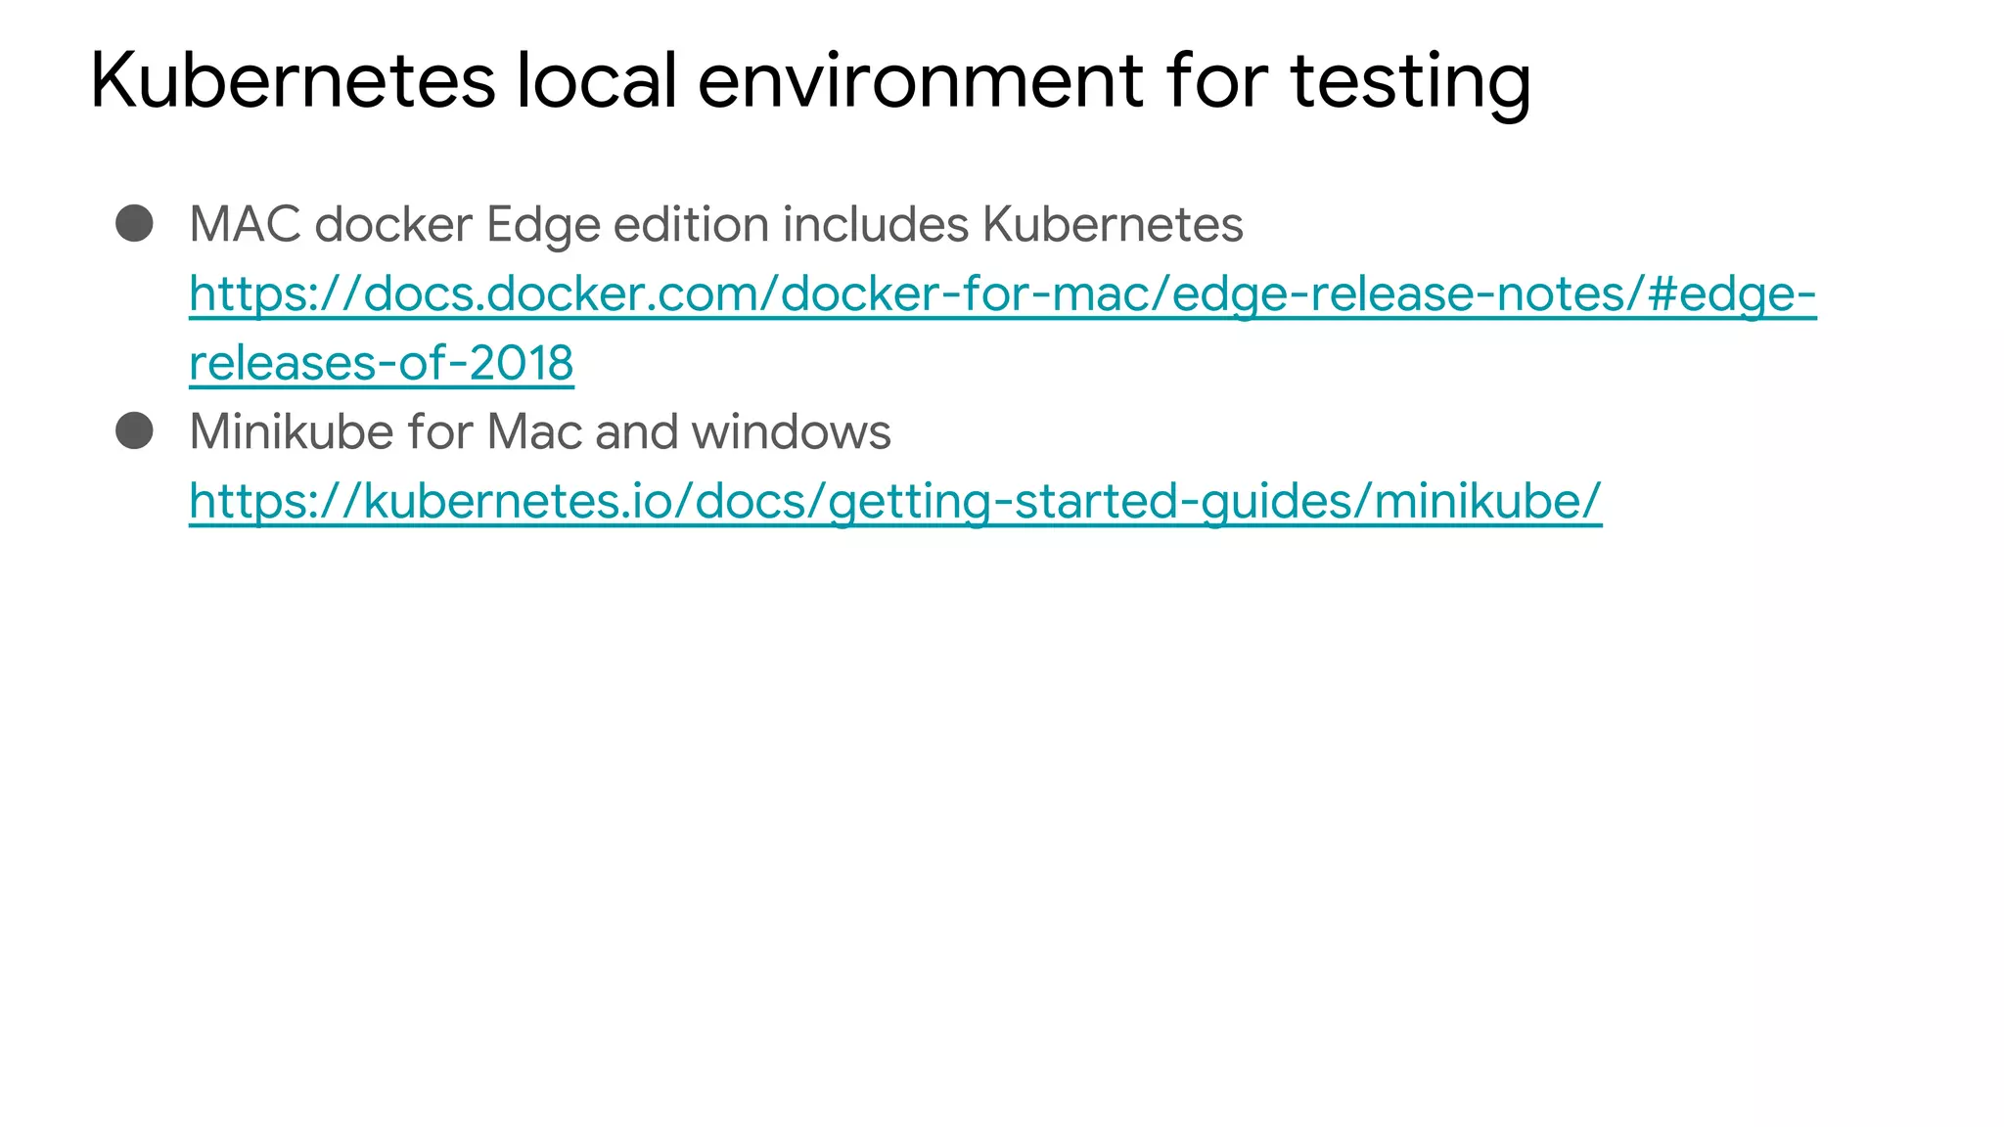Click the word "testing" in the title

point(1410,80)
